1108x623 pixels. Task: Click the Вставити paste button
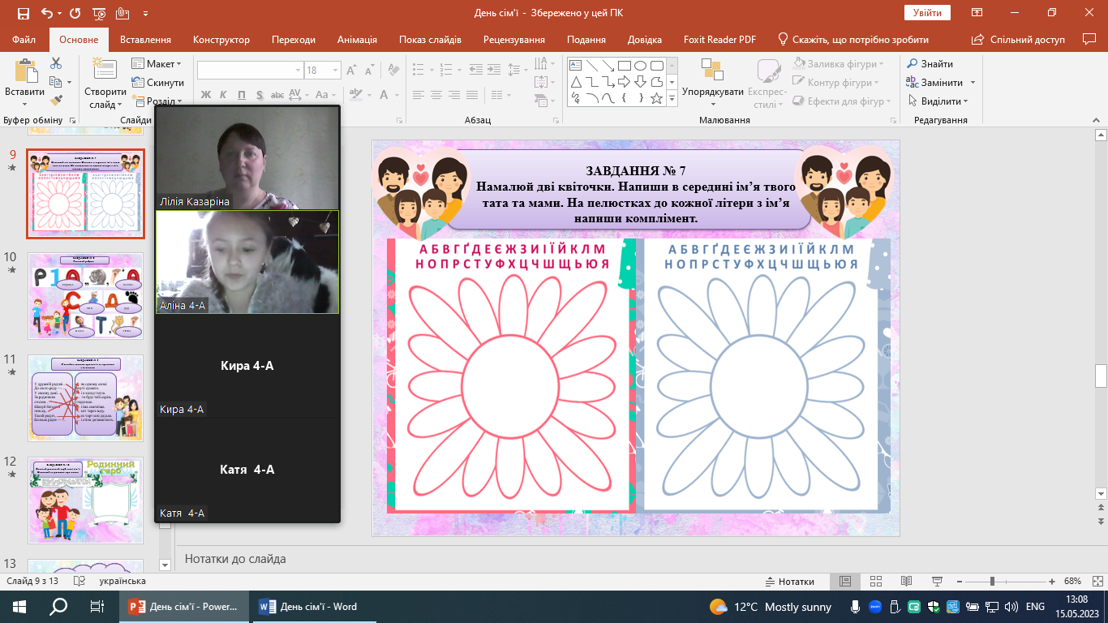tap(25, 83)
